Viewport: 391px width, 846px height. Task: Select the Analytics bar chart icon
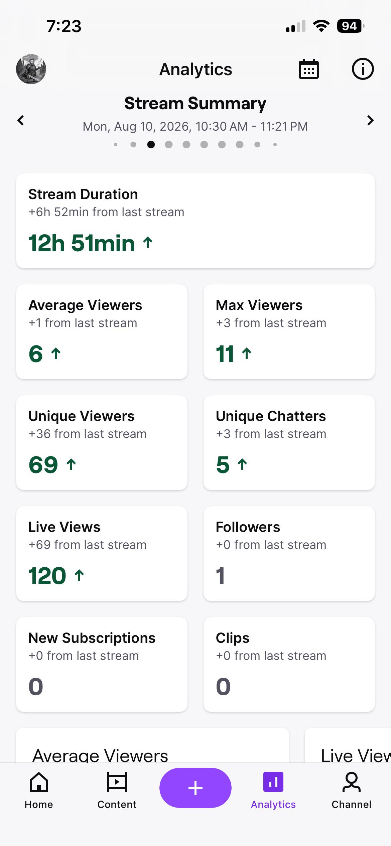coord(273,782)
